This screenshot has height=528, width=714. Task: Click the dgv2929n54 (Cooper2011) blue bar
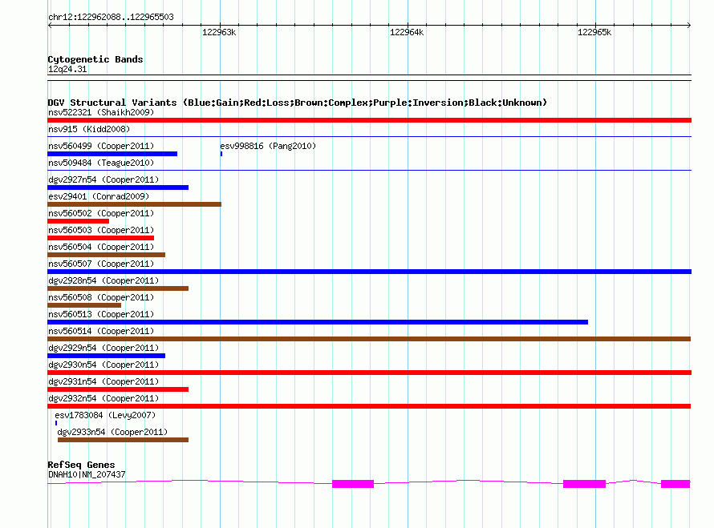click(106, 356)
